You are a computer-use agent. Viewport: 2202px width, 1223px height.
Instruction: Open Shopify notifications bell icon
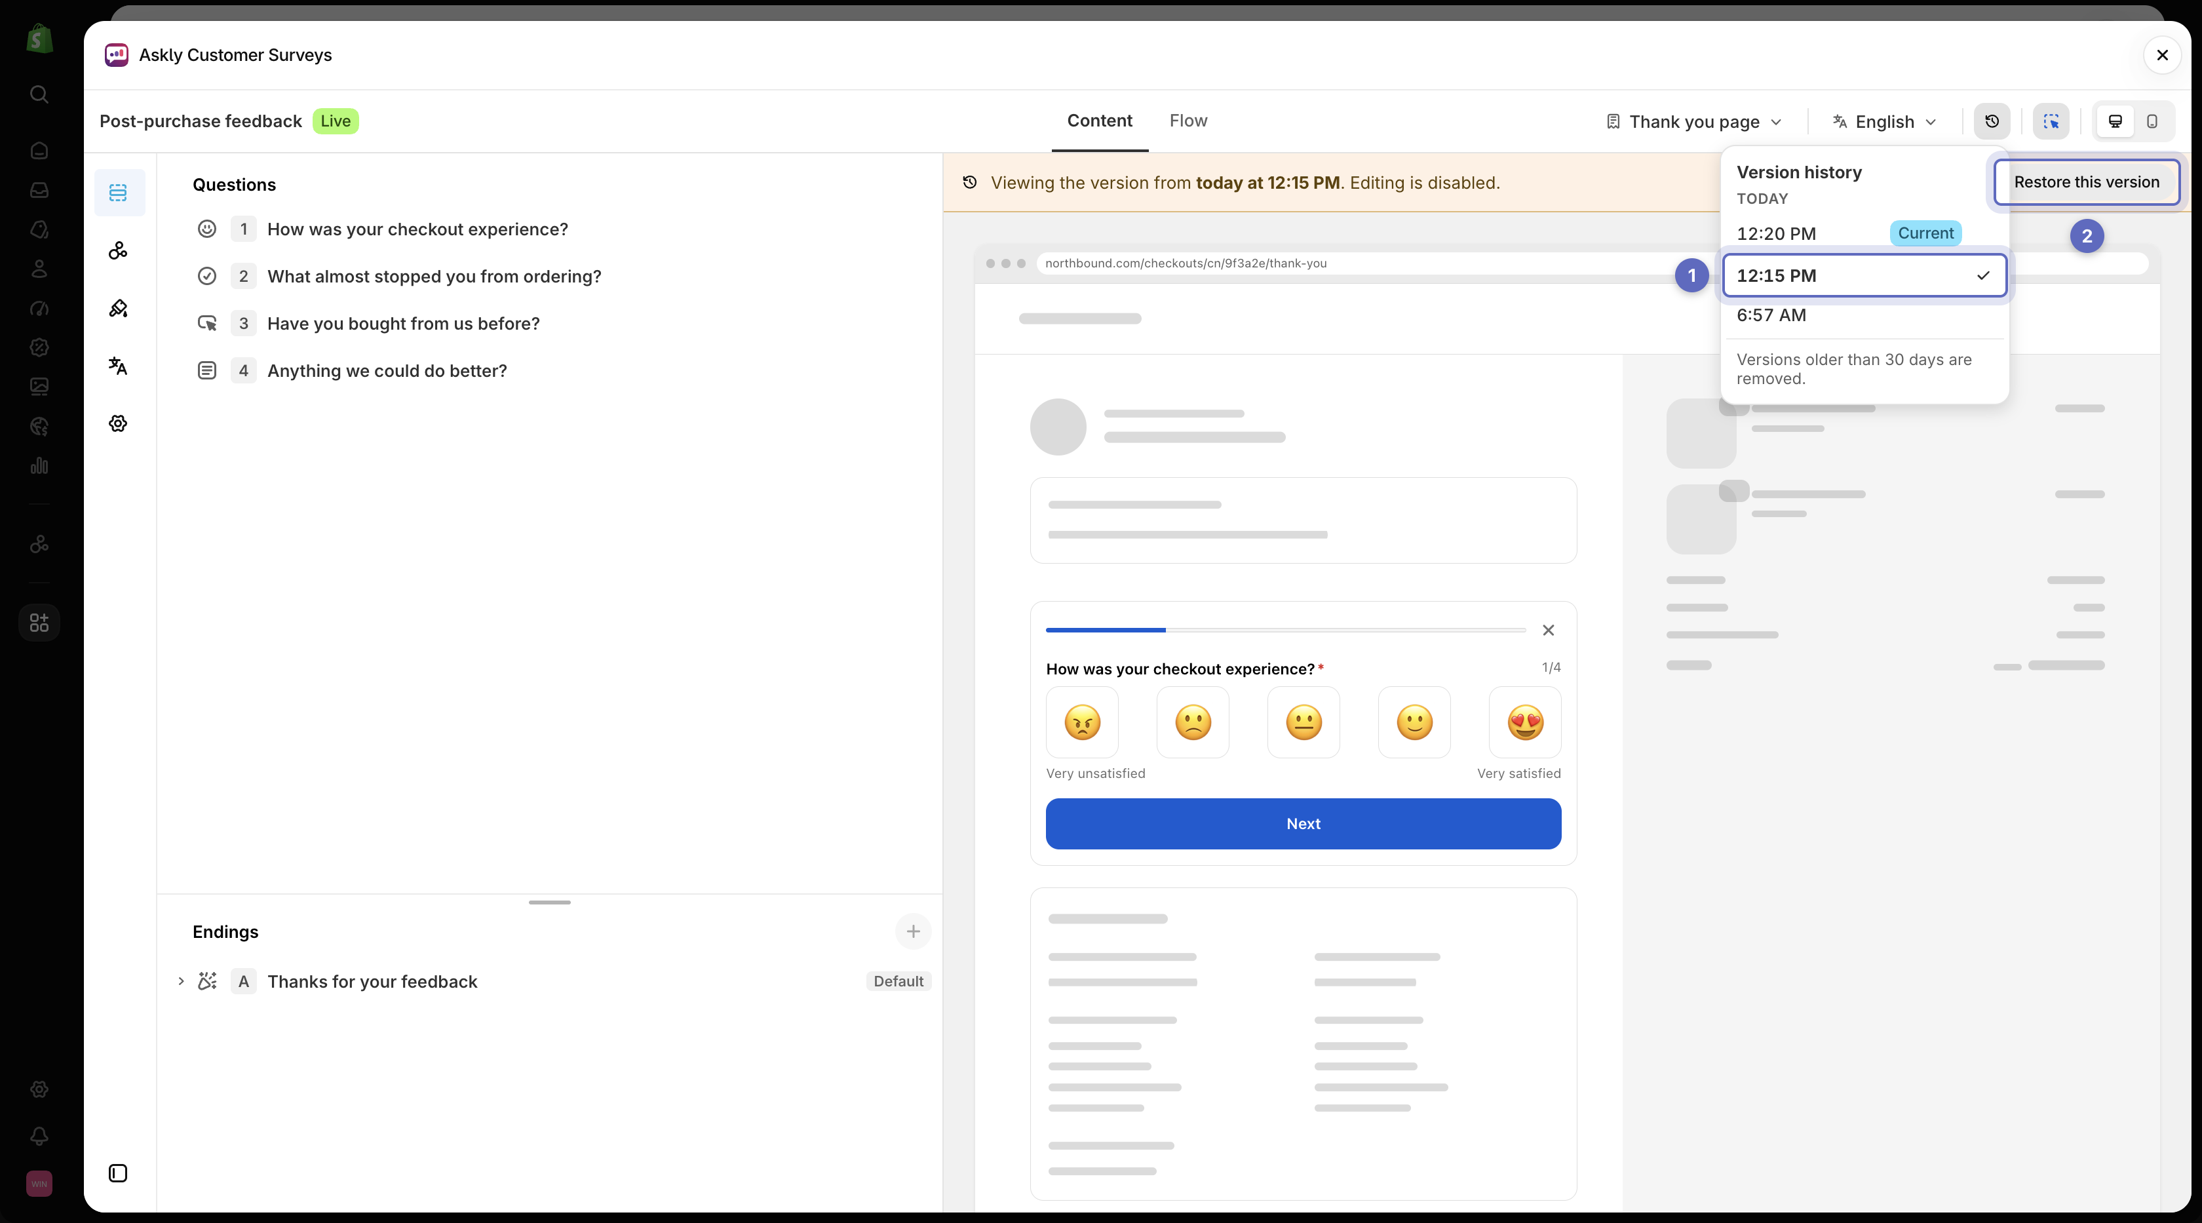pos(39,1136)
